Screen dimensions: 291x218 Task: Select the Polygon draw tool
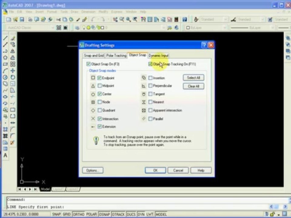[x=5, y=58]
